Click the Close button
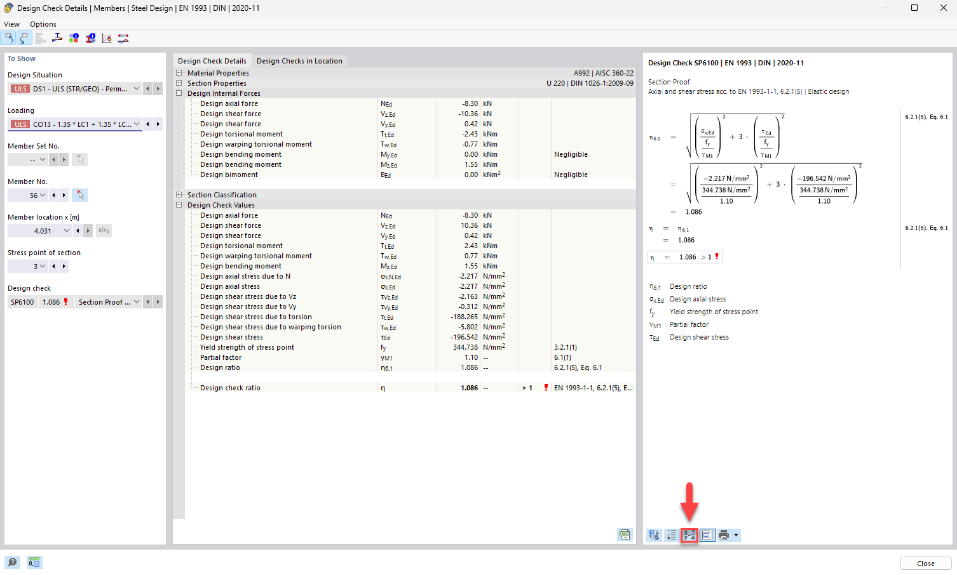Screen dimensions: 957x575 925,563
